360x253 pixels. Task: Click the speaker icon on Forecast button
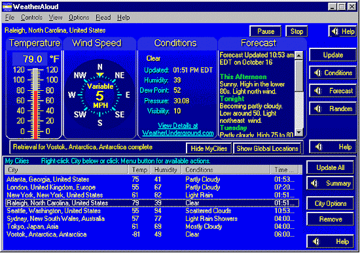tap(317, 91)
